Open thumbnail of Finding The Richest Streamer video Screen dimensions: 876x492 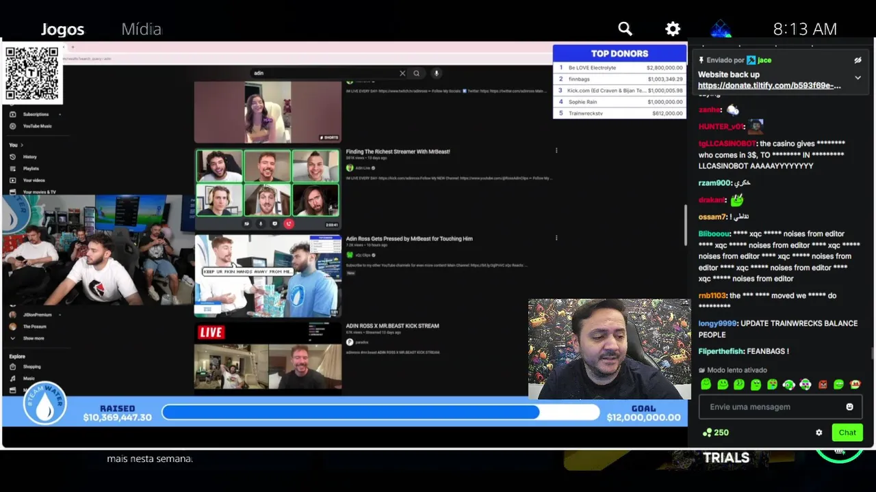(268, 189)
